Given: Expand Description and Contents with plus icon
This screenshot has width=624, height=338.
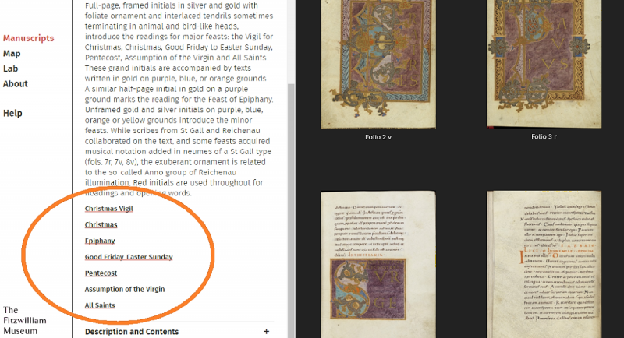Looking at the screenshot, I should (x=266, y=331).
